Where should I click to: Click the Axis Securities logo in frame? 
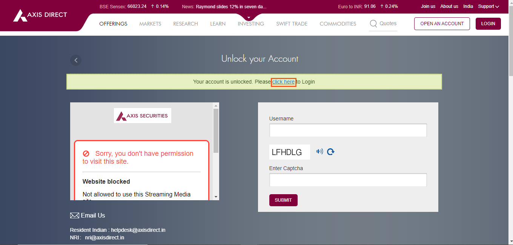pos(143,116)
